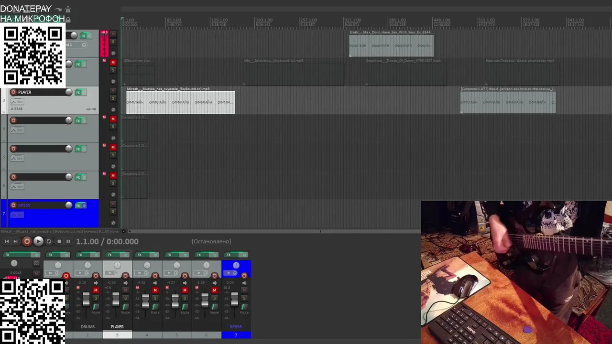Adjust volume knob of PLAYER track
Viewport: 612px width, 344px height.
pos(69,92)
